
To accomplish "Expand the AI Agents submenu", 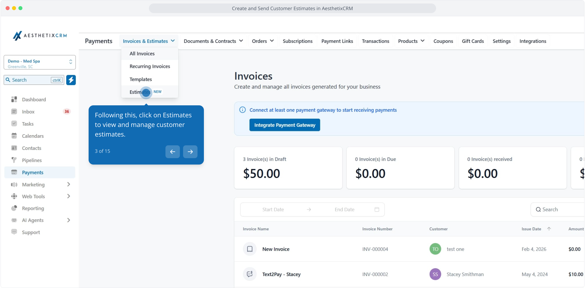I will [x=69, y=220].
